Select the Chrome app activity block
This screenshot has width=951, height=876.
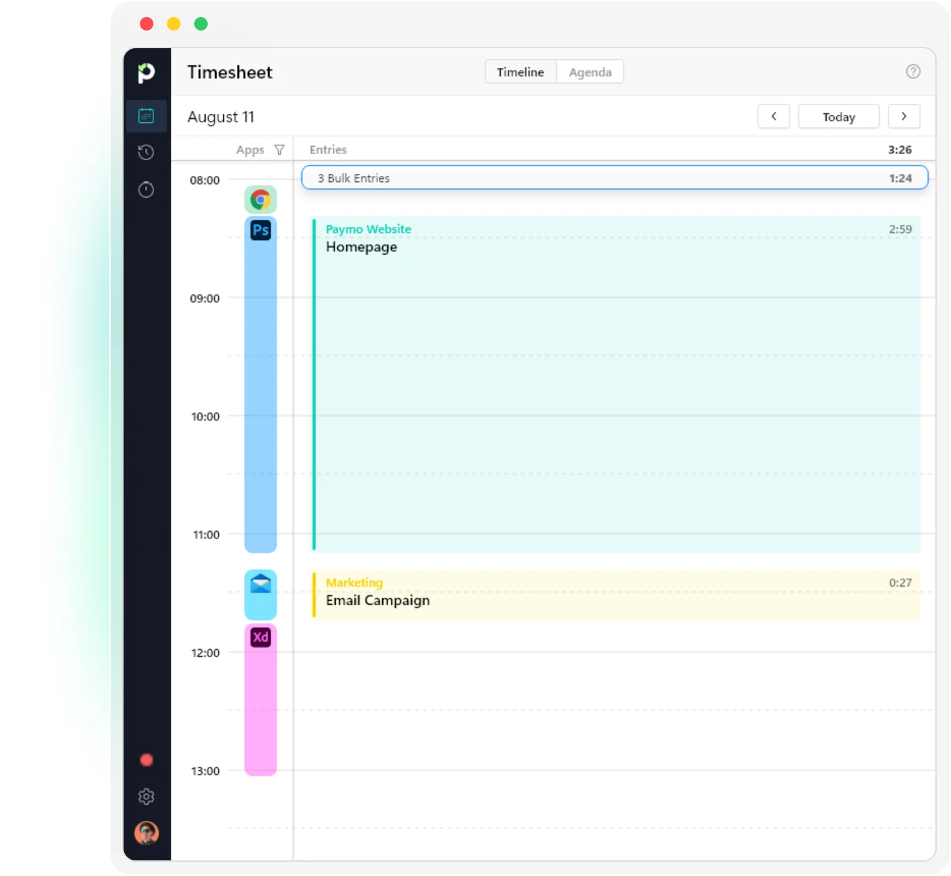point(260,200)
